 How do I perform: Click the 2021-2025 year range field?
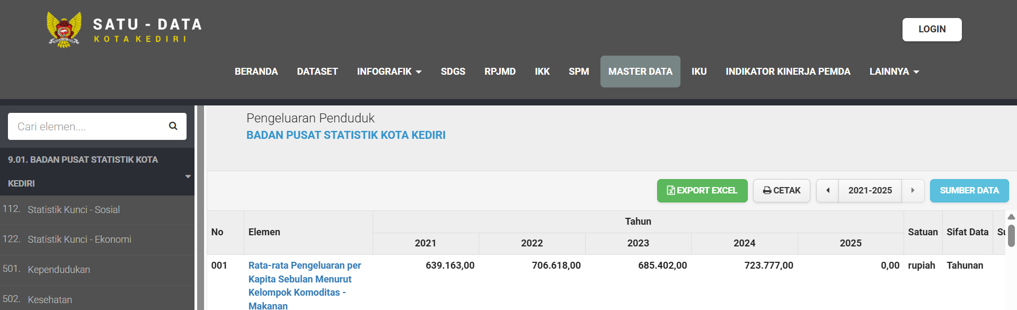point(870,190)
